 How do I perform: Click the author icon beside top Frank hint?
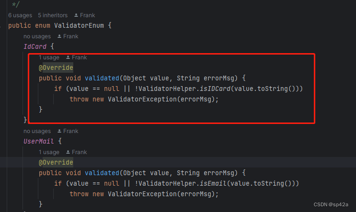pyautogui.click(x=76, y=15)
